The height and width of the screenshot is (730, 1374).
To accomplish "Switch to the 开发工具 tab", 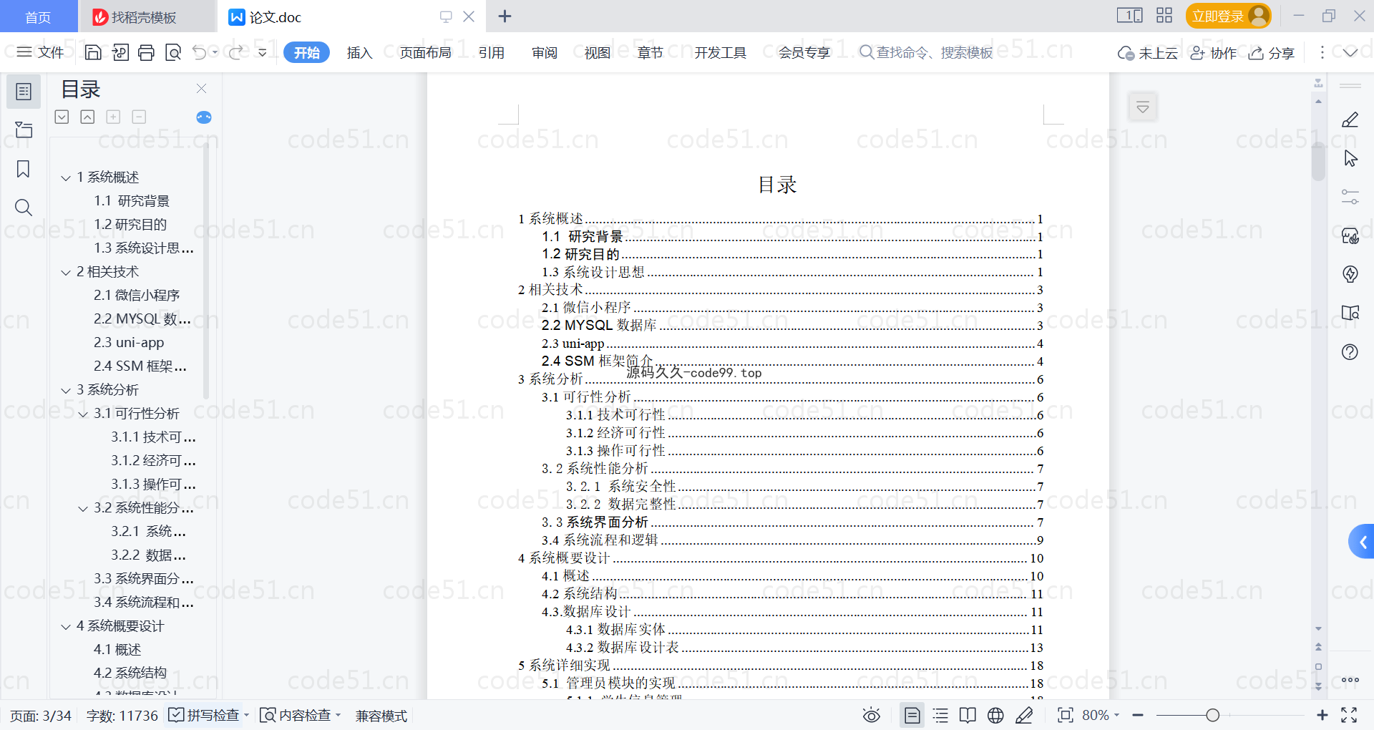I will pyautogui.click(x=720, y=52).
